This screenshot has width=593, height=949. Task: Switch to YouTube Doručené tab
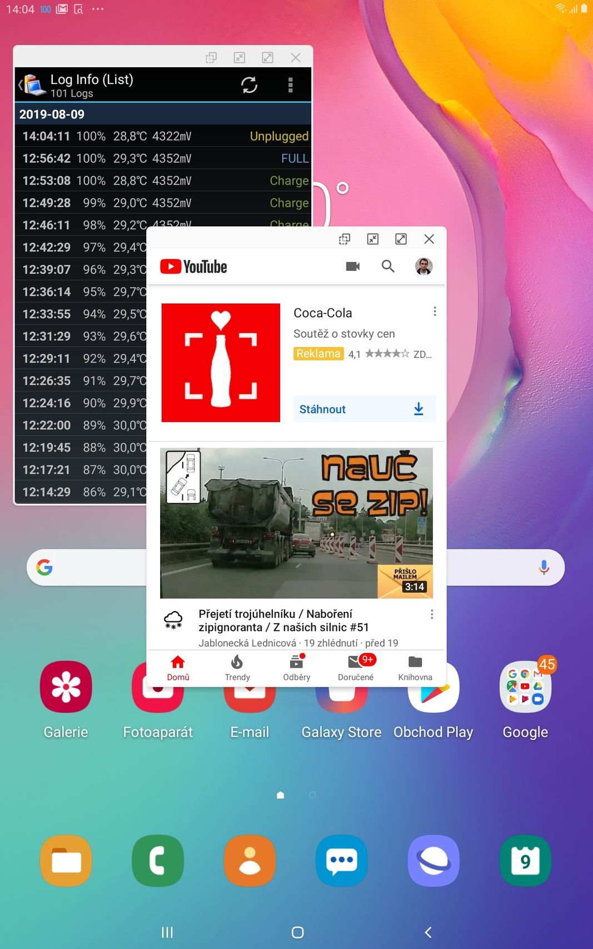coord(356,668)
